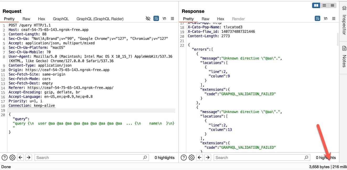This screenshot has width=347, height=170.
Task: Click the 'Connection: keep-alive' line
Action: pos(32,105)
